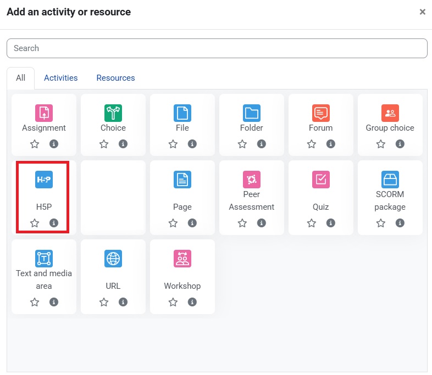
Task: Open info about Group choice
Action: [400, 144]
